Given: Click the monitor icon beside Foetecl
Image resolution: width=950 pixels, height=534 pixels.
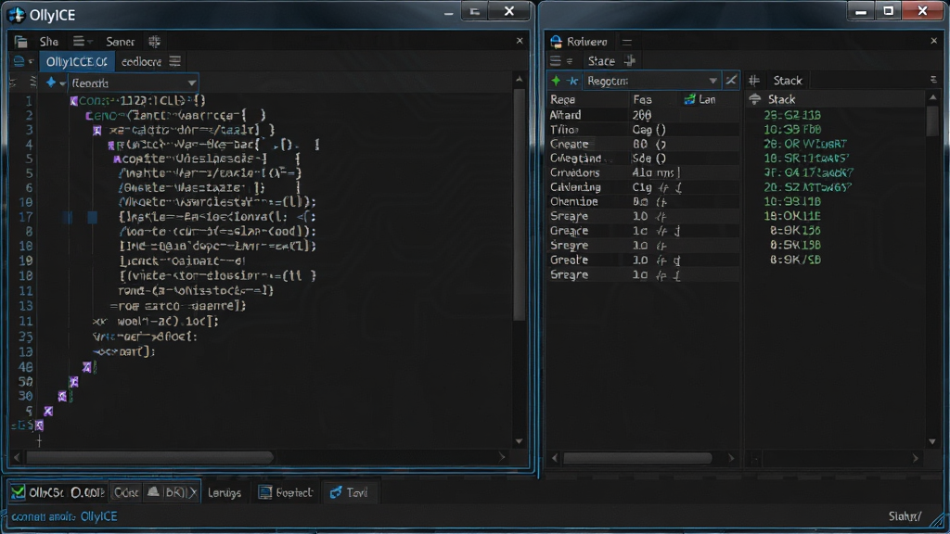Looking at the screenshot, I should point(264,492).
